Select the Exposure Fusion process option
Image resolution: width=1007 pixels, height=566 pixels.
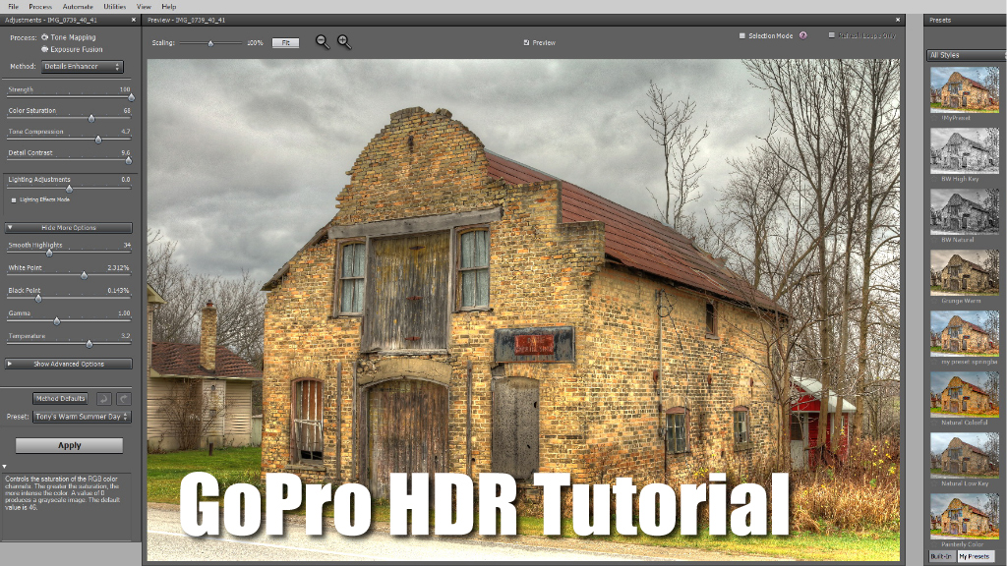tap(45, 49)
